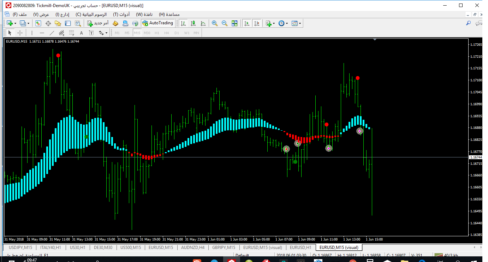
Task: Click the red dot marker at chart top-left
Action: pos(58,56)
